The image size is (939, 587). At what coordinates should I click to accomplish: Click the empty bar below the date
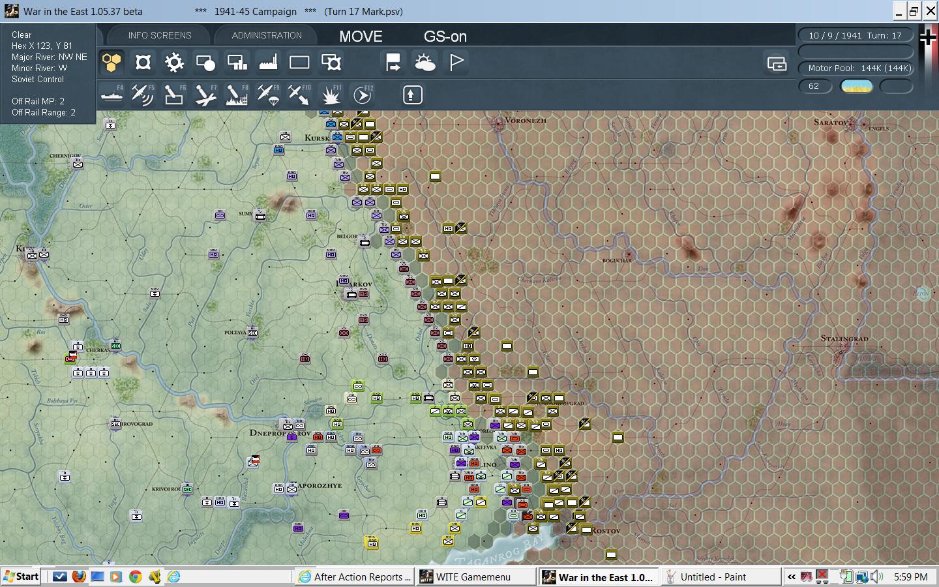point(855,52)
